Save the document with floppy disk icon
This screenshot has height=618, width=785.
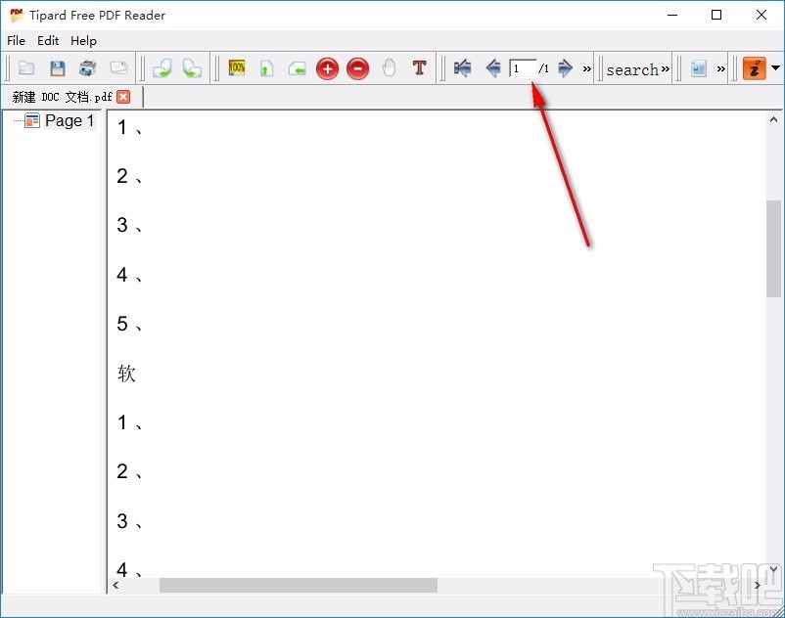tap(58, 68)
